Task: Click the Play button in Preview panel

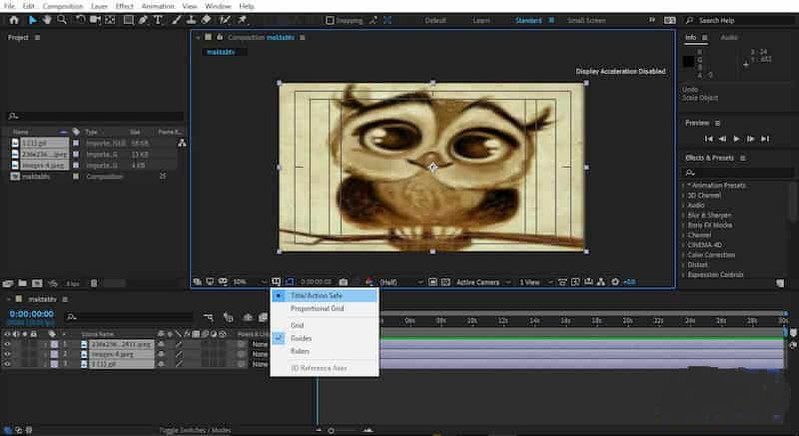Action: [x=736, y=139]
